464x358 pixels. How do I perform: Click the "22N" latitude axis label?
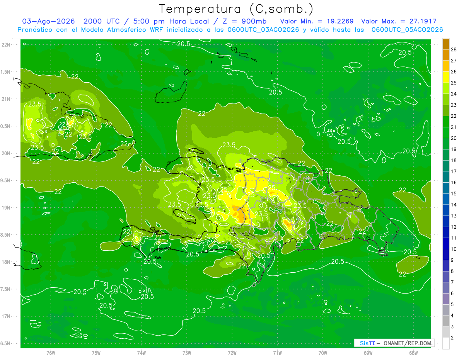[x=7, y=44]
